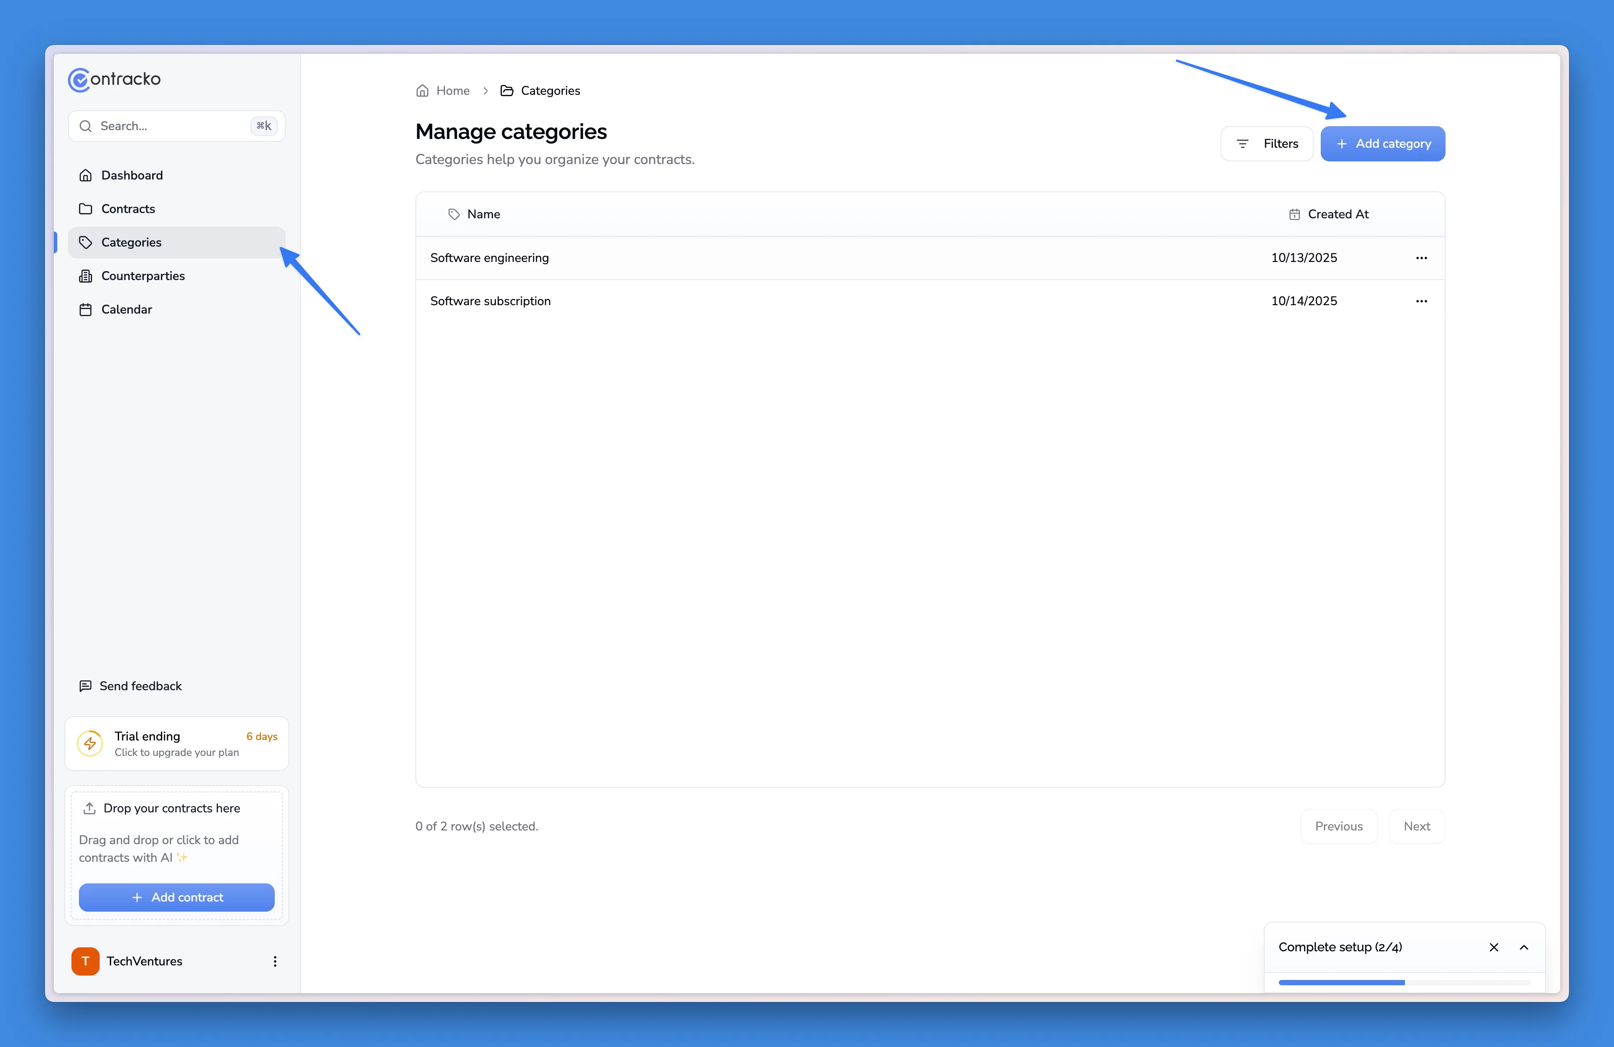Dismiss the Complete setup popup
Viewport: 1614px width, 1047px height.
pyautogui.click(x=1494, y=946)
